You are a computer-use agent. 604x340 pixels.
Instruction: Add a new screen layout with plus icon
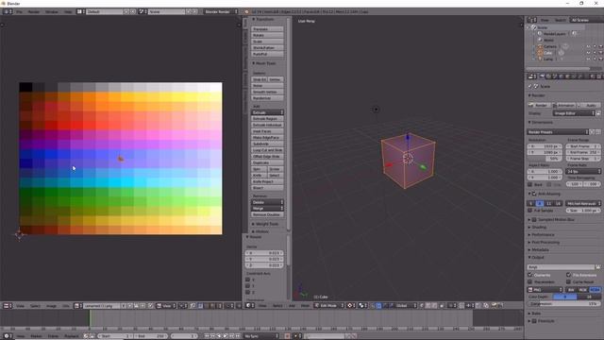tap(126, 11)
